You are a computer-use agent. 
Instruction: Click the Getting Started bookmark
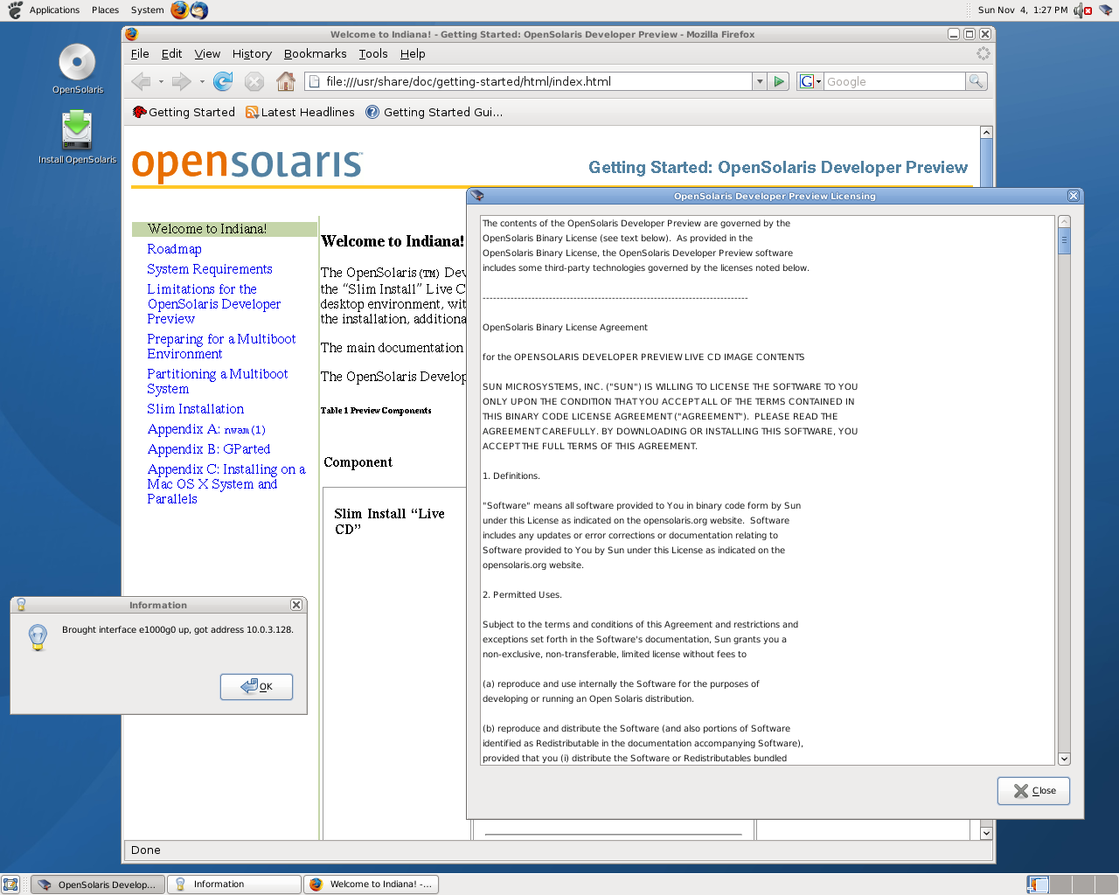184,112
